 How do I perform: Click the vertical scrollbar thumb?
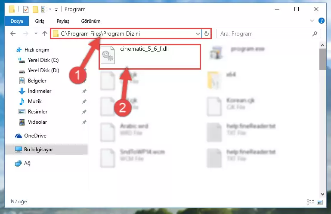coord(322,59)
